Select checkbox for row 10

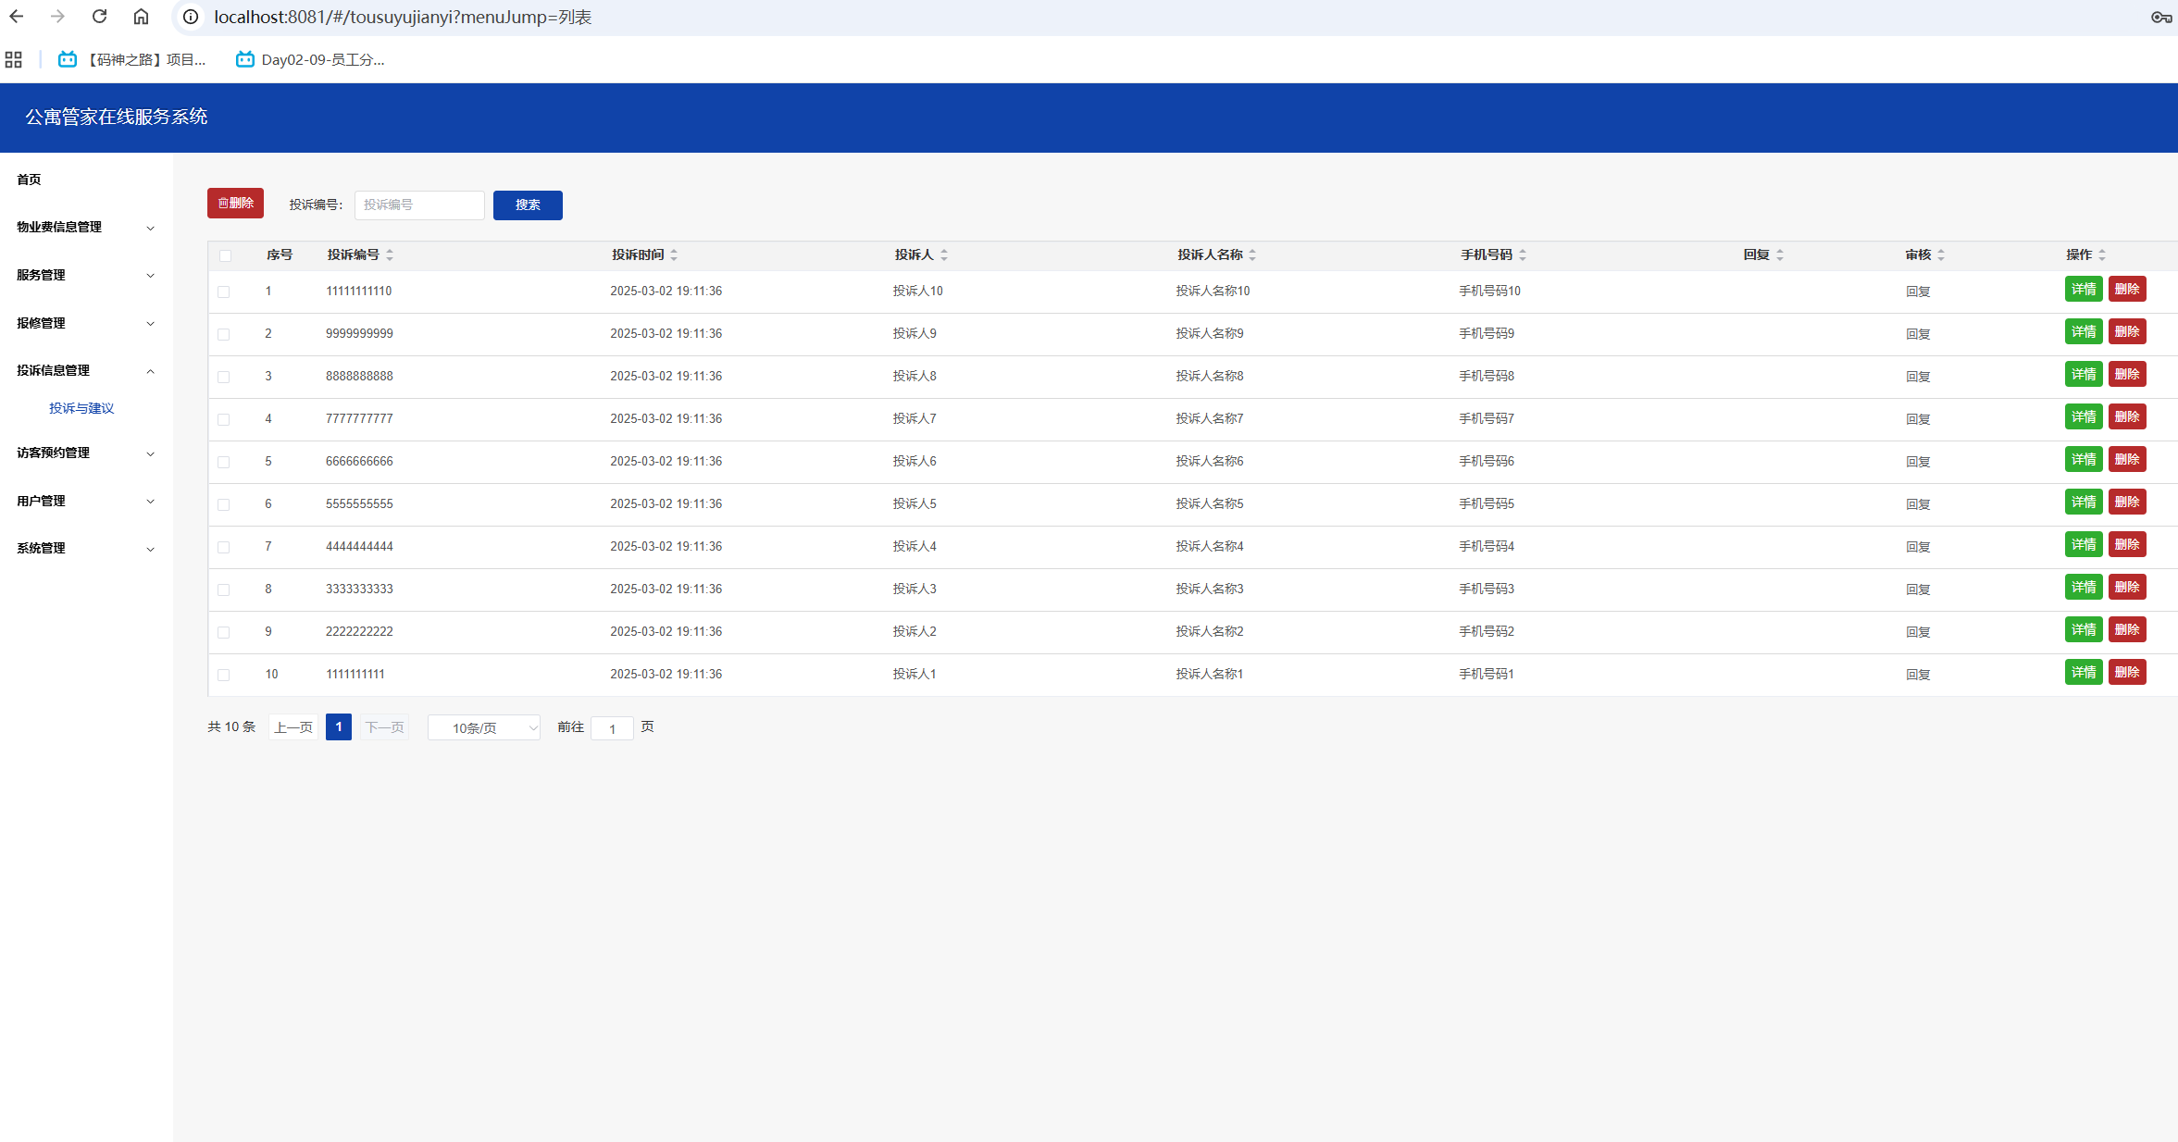[x=224, y=675]
